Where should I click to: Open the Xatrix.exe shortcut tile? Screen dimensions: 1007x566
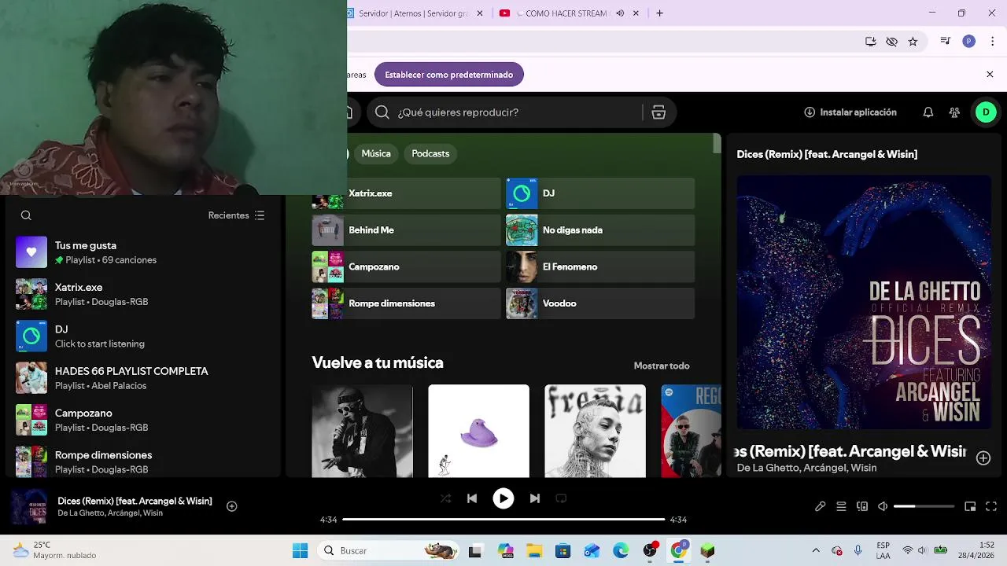pyautogui.click(x=406, y=193)
